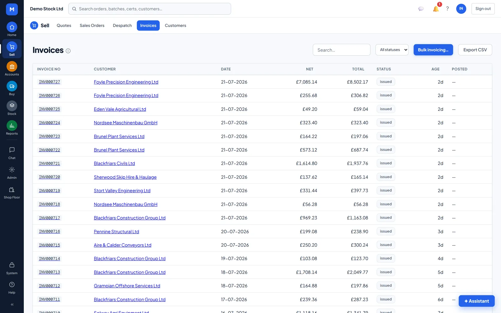
Task: Open Aire & Calder Conveyors Ltd link
Action: [x=122, y=245]
